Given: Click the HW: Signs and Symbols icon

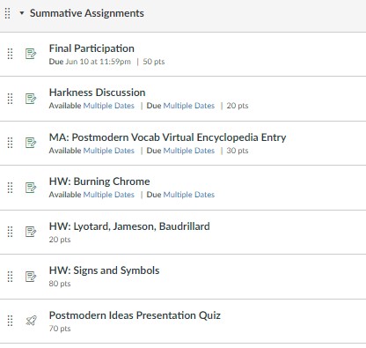Looking at the screenshot, I should pyautogui.click(x=31, y=277).
